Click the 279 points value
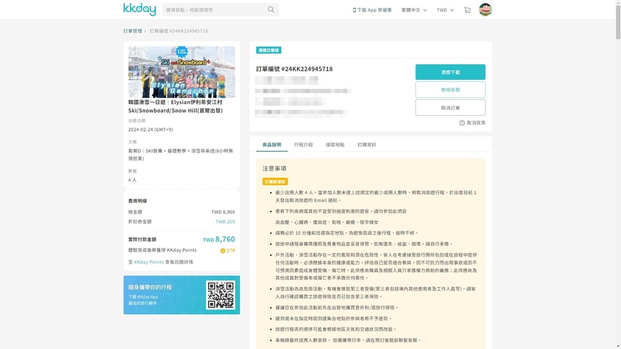This screenshot has height=349, width=621. (x=230, y=250)
